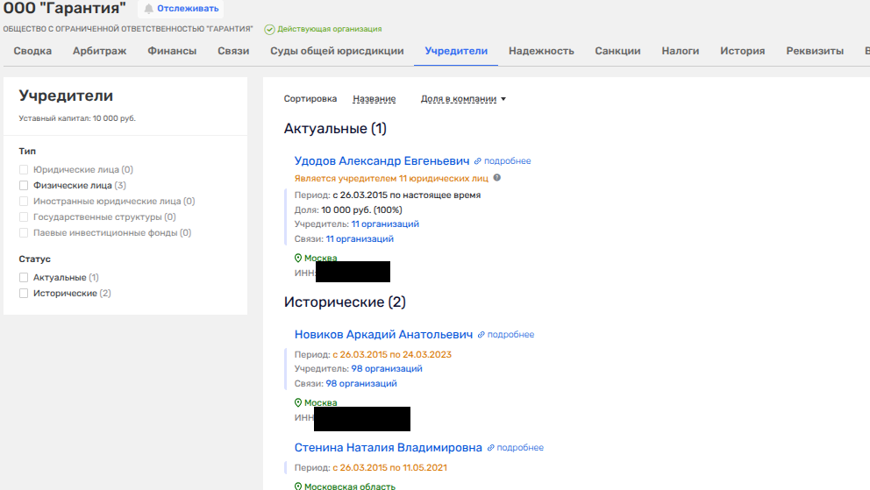Switch to the Арбитраж tab

tap(99, 51)
